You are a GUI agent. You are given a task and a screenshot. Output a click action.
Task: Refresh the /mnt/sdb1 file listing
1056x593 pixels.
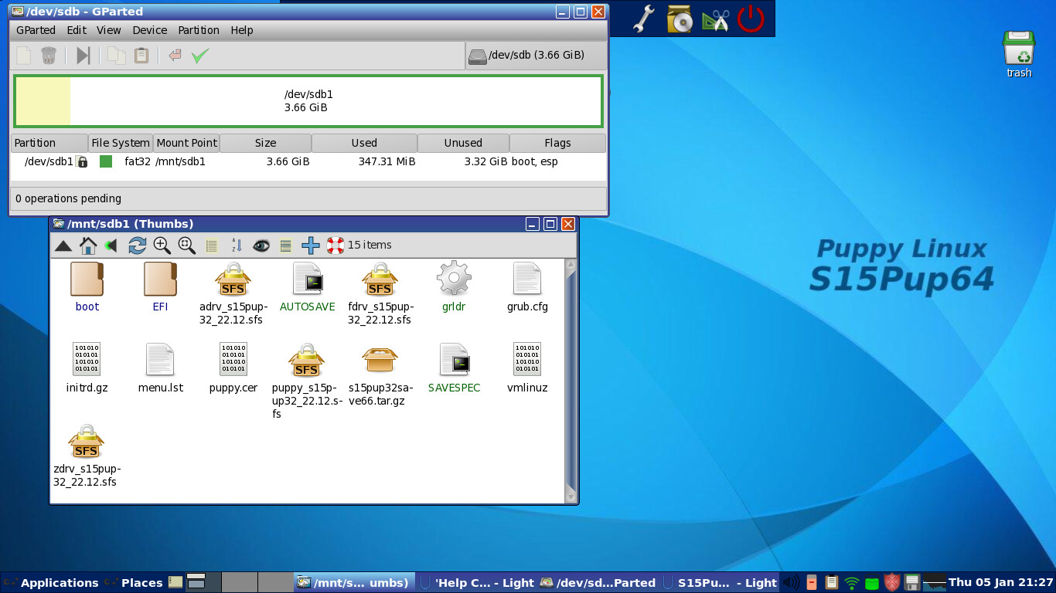click(x=138, y=245)
